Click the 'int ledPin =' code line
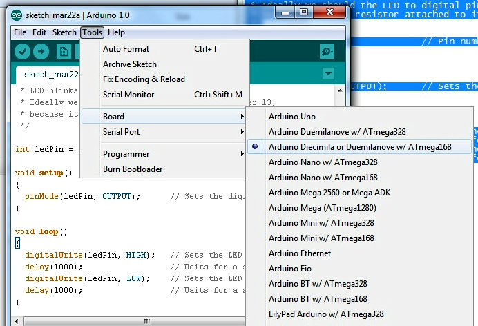The width and height of the screenshot is (478, 326). coord(47,149)
